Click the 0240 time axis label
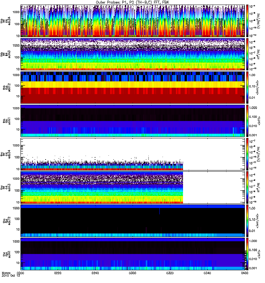Viewport: 265px width, 283px height. (x=95, y=273)
